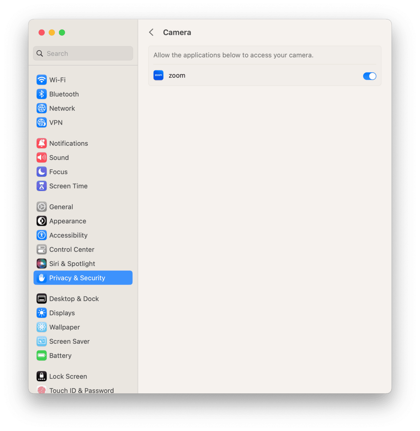
Task: Open the Touch ID & Password pane
Action: pos(83,390)
